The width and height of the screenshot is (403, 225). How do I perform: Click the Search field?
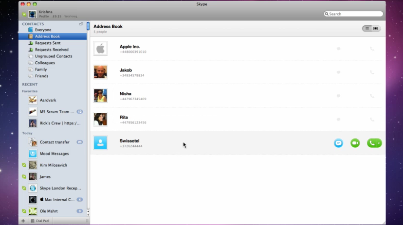tap(353, 14)
